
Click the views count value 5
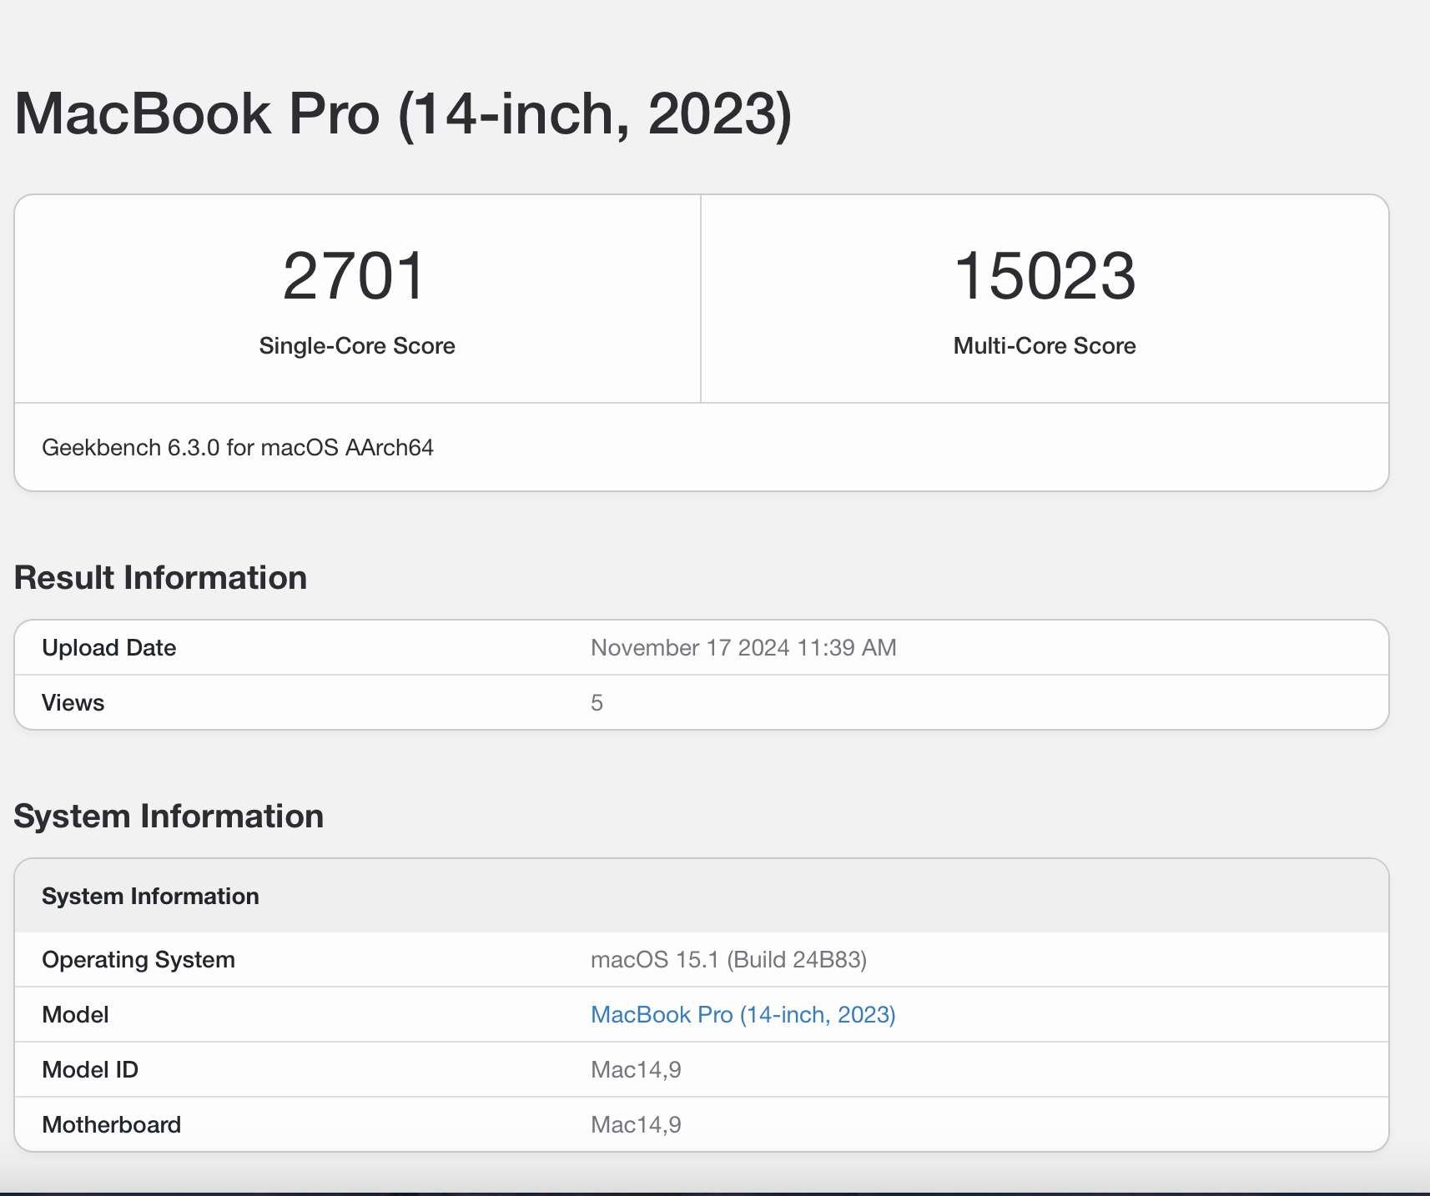597,703
